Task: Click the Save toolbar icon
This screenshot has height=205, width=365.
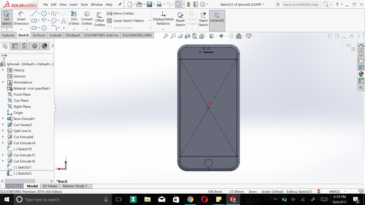Action: 149,5
